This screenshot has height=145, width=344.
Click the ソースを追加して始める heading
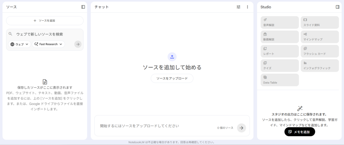(x=172, y=67)
